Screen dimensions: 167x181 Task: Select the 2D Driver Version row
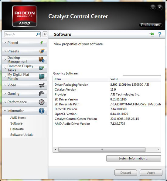[x=107, y=99]
